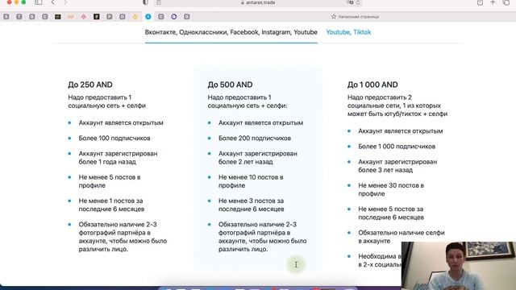Click Более 100 подписчиков item

click(114, 138)
